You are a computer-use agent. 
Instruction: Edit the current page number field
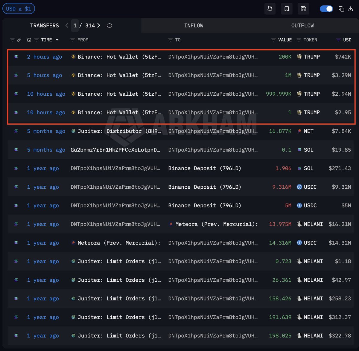[x=75, y=25]
